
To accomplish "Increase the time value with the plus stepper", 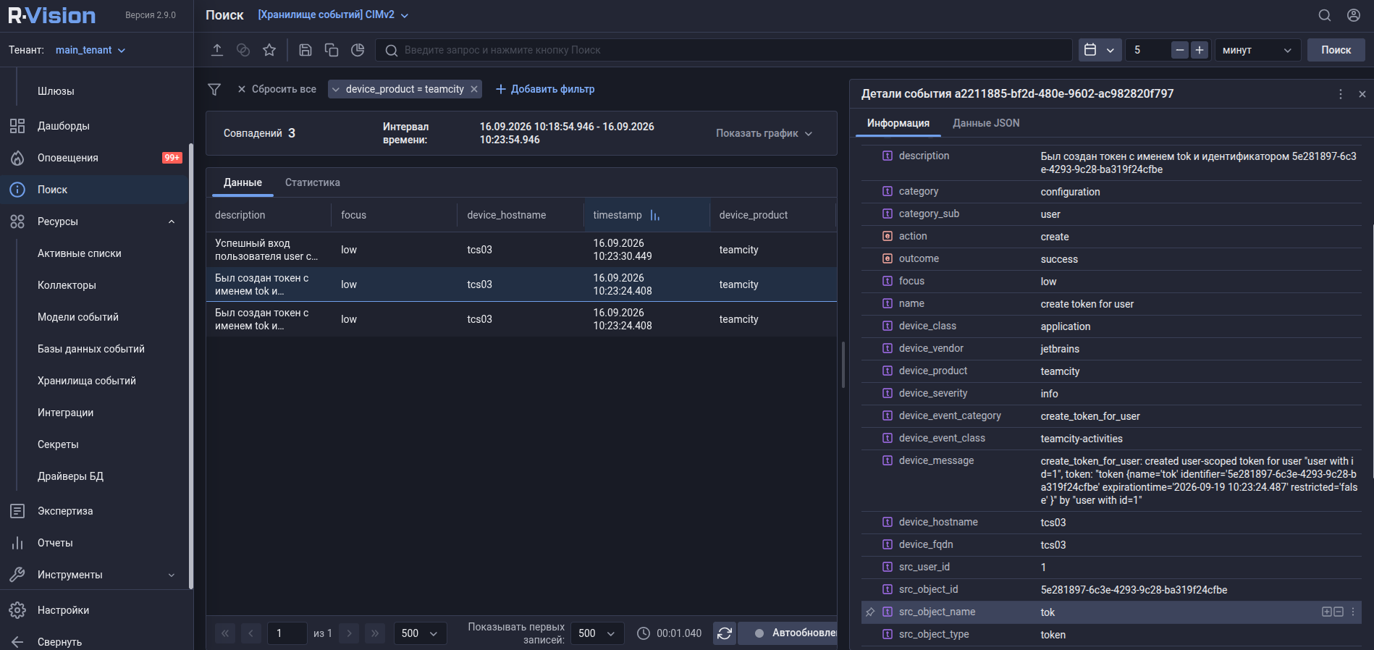I will click(1200, 50).
